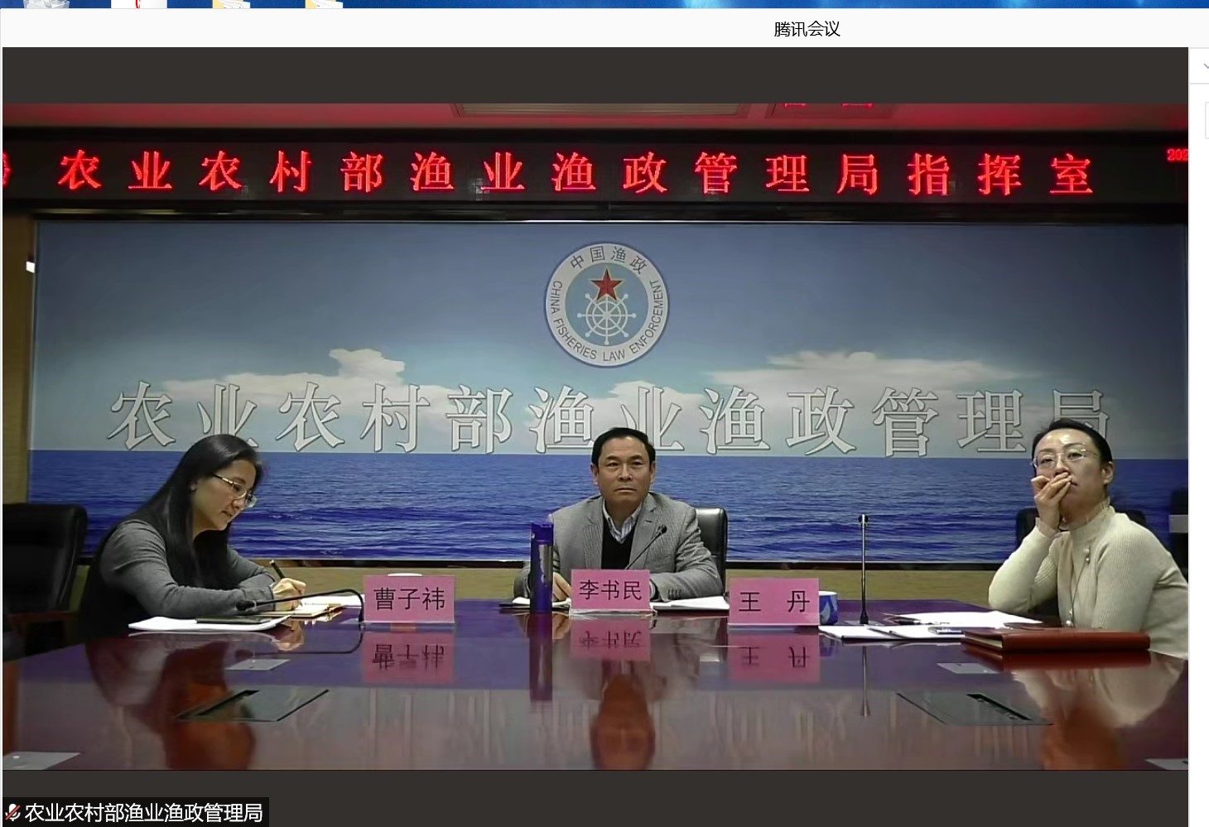This screenshot has width=1209, height=827.
Task: Expand the chevron on the right side panel
Action: click(1204, 65)
